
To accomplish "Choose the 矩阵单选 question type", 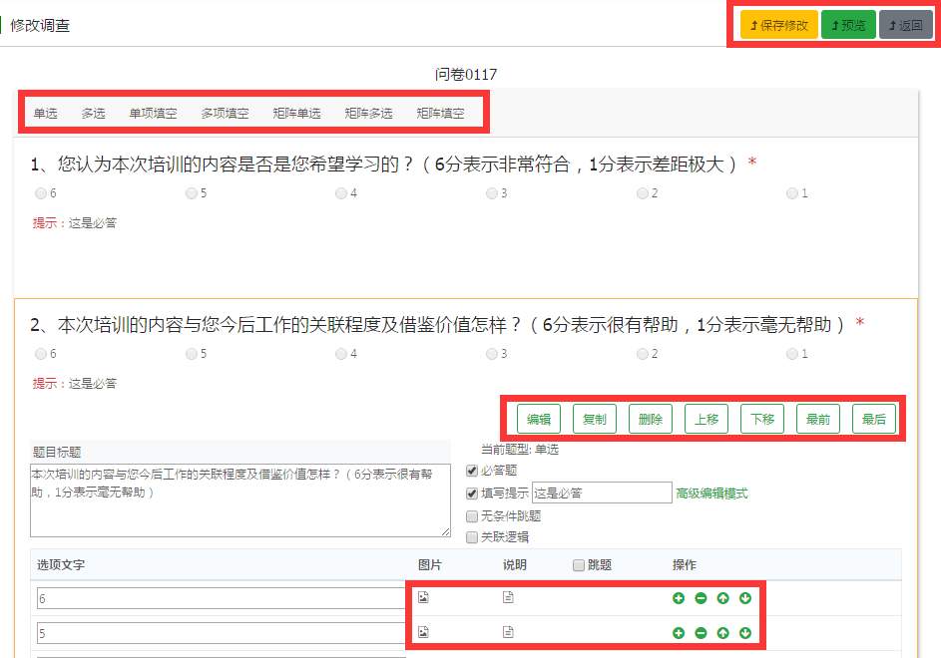I will [x=296, y=114].
